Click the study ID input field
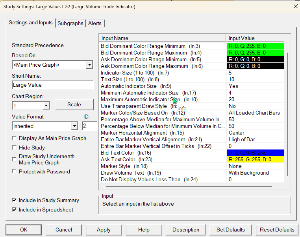Screen dimensions: 300x237 (x=89, y=126)
